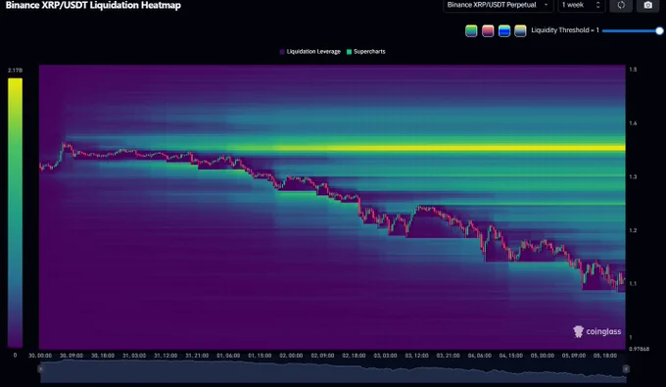Click the vertical liquidation intensity color scale bar
666x387 pixels.
coord(15,213)
